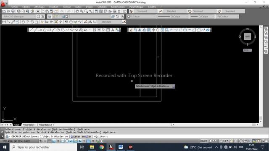This screenshot has width=269, height=151.
Task: Save the drawing with the diskette icon
Action: pyautogui.click(x=13, y=11)
